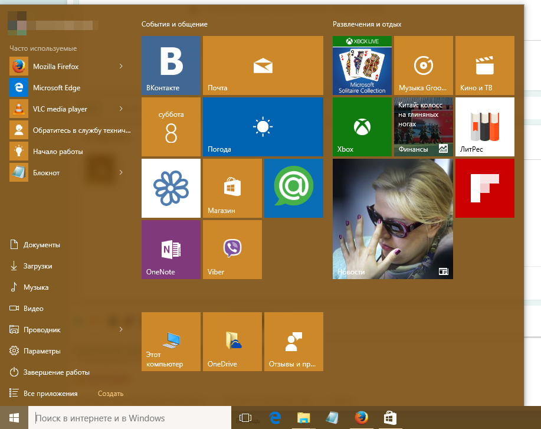Open the Mail.Ru Agent tile
Image resolution: width=541 pixels, height=429 pixels.
[293, 188]
